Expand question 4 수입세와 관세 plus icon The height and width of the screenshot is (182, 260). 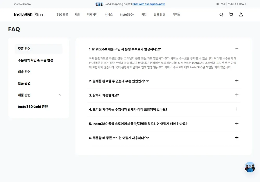(x=237, y=109)
